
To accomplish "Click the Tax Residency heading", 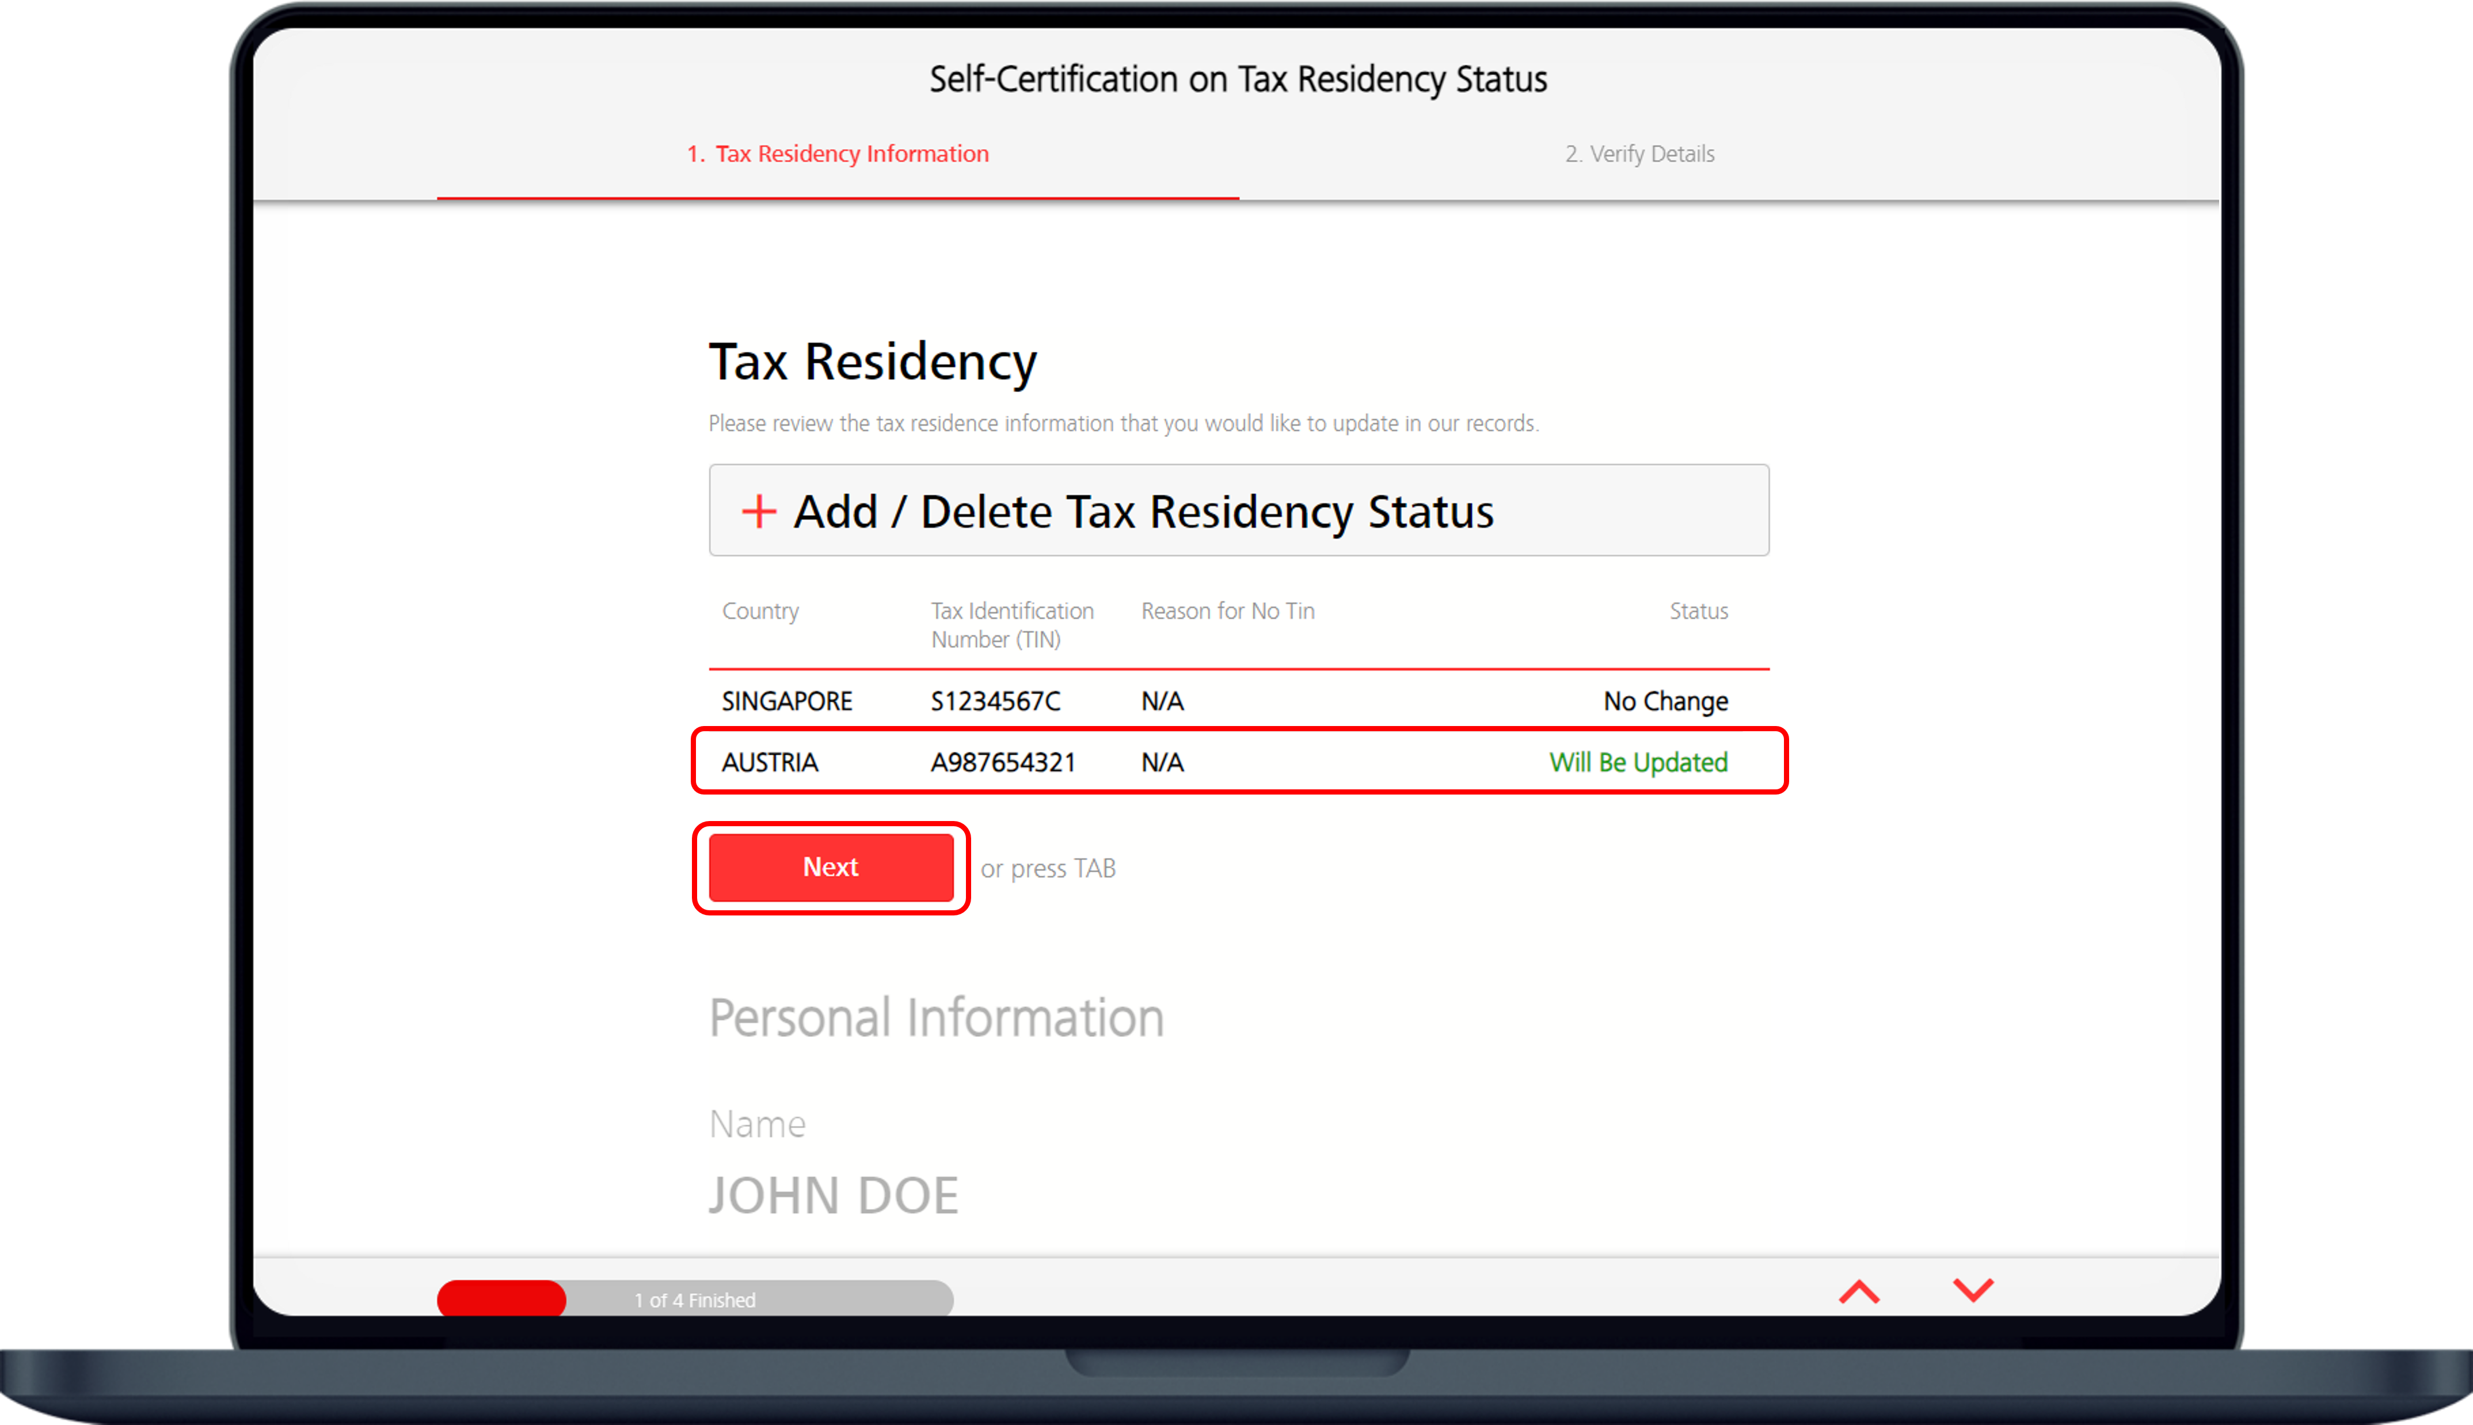I will [x=873, y=362].
